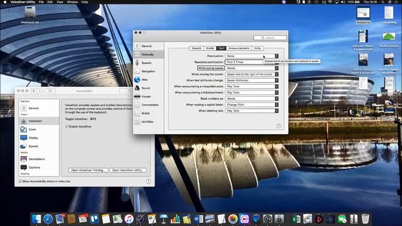This screenshot has width=402, height=226.
Task: Open the Repeated punctuation dropdown
Action: point(252,62)
